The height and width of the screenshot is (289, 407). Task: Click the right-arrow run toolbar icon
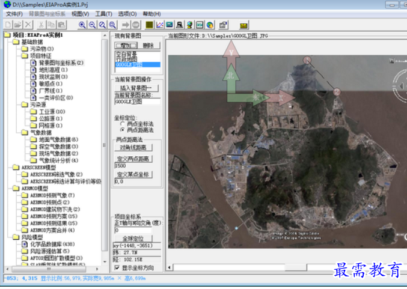point(126,25)
